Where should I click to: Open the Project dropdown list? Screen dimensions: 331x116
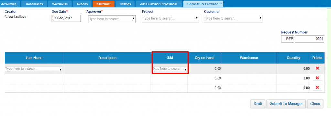(x=197, y=18)
